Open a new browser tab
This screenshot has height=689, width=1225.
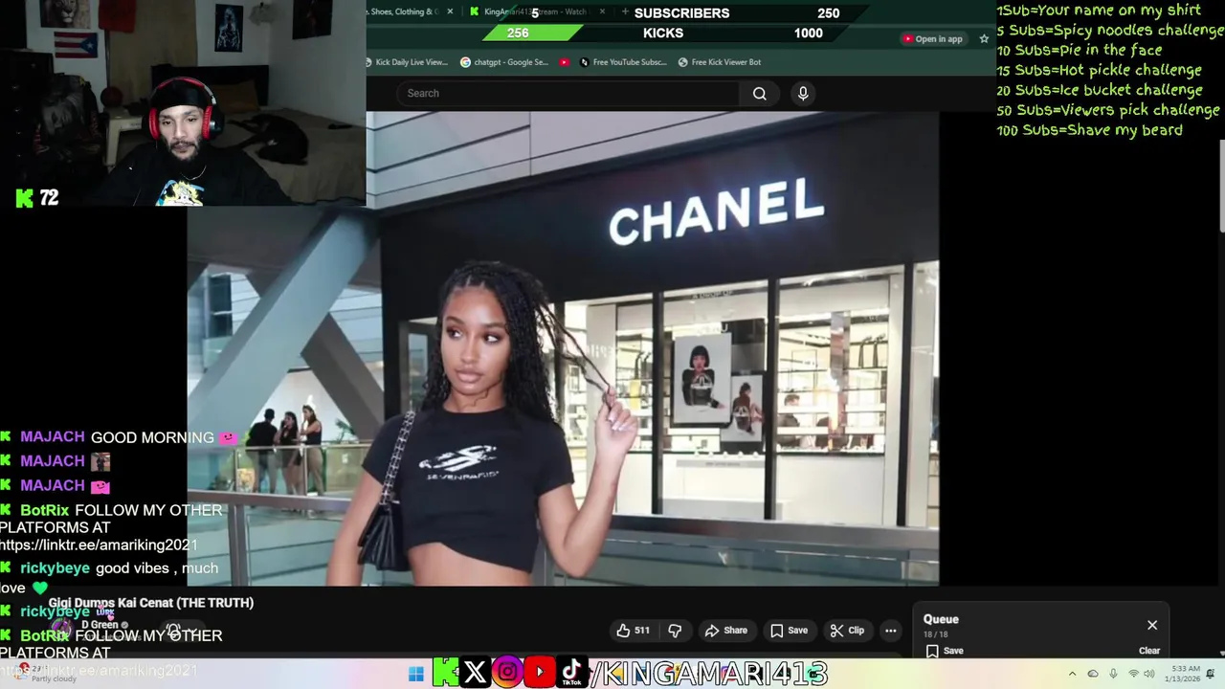[x=625, y=11]
